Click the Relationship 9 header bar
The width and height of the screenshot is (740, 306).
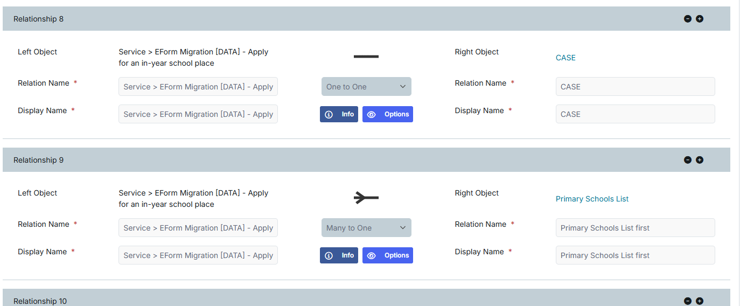click(366, 160)
